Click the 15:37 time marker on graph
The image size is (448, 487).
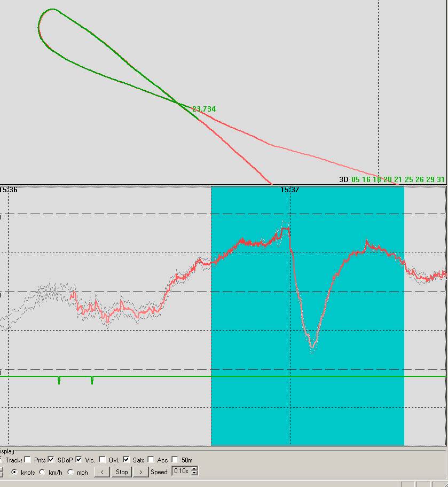click(x=289, y=190)
